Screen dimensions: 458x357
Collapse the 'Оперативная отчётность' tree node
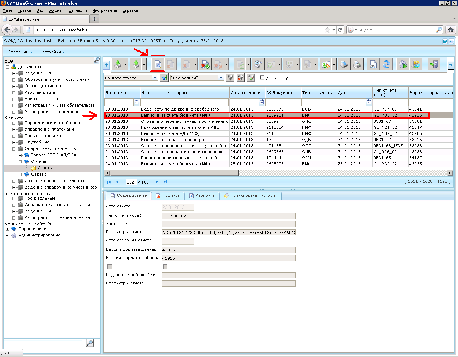coord(14,149)
